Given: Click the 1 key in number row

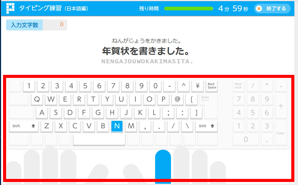Looking at the screenshot, I should click(x=29, y=86).
